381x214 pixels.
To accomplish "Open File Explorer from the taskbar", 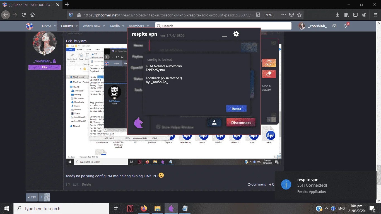I will pos(158,208).
